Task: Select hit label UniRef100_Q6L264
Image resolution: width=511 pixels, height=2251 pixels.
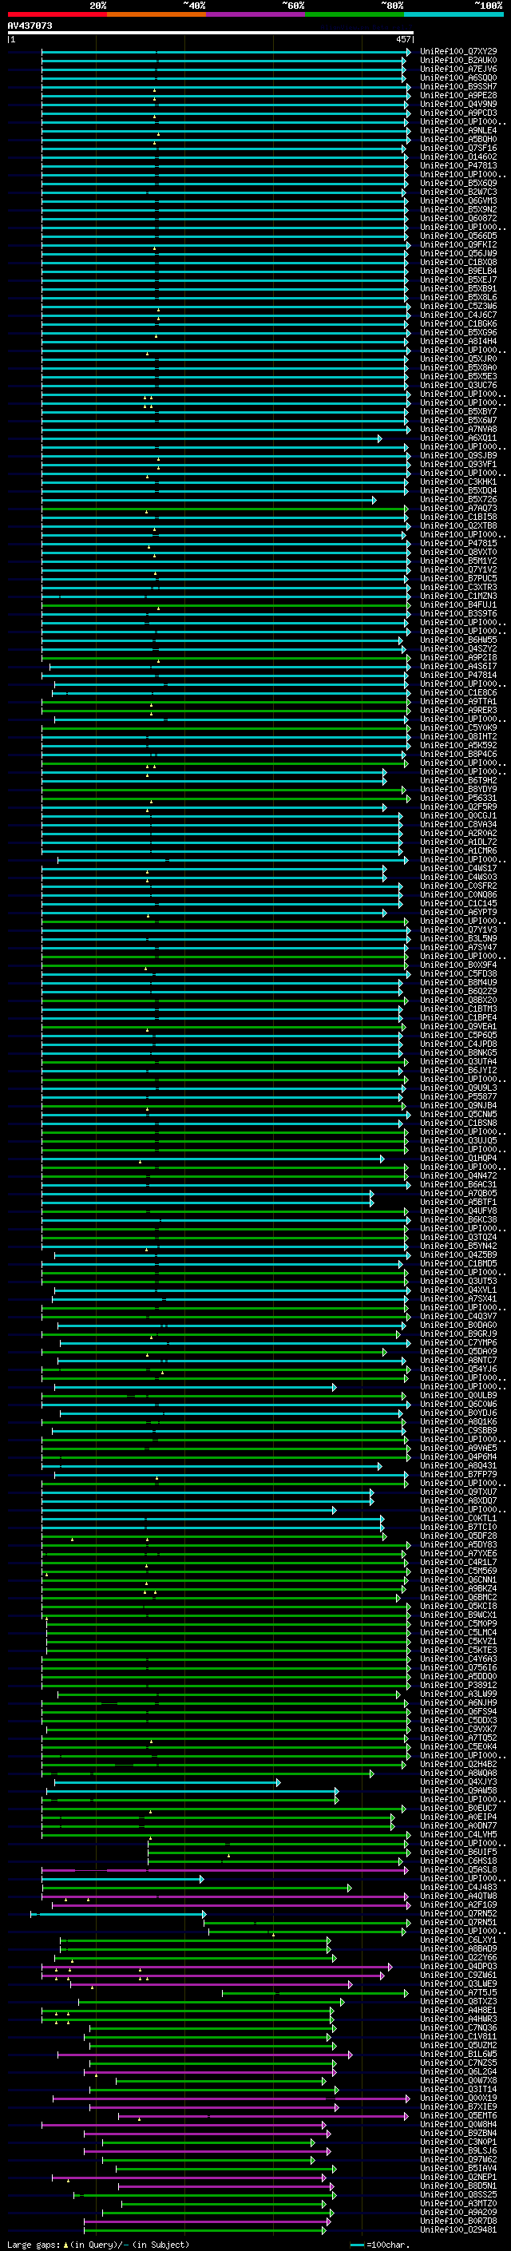Action: click(x=458, y=2072)
